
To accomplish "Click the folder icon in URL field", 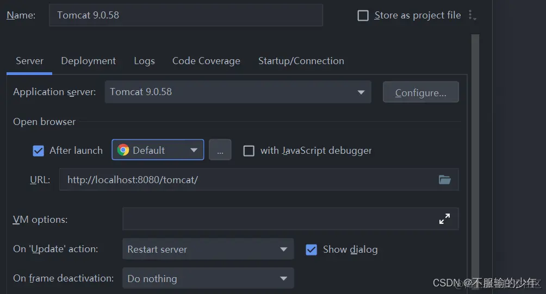I will (445, 179).
